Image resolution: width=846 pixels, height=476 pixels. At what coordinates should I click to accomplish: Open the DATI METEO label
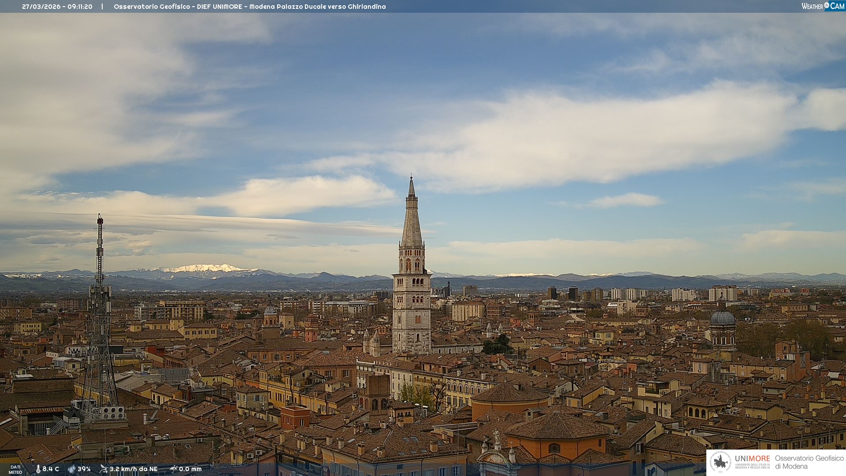pos(15,469)
